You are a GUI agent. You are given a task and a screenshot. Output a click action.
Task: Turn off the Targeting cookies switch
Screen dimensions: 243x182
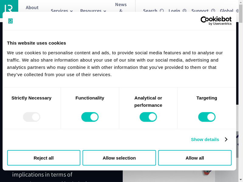(x=207, y=117)
